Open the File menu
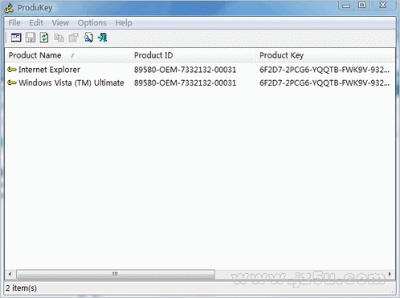The height and width of the screenshot is (298, 400). point(14,22)
